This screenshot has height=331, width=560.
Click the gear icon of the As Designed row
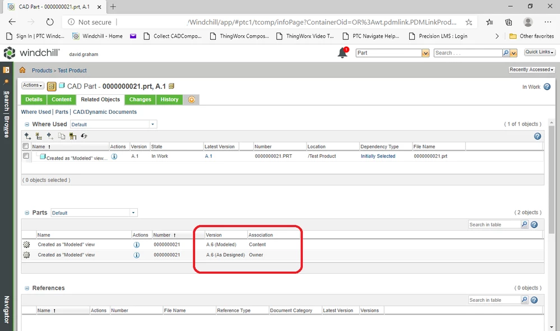point(26,255)
